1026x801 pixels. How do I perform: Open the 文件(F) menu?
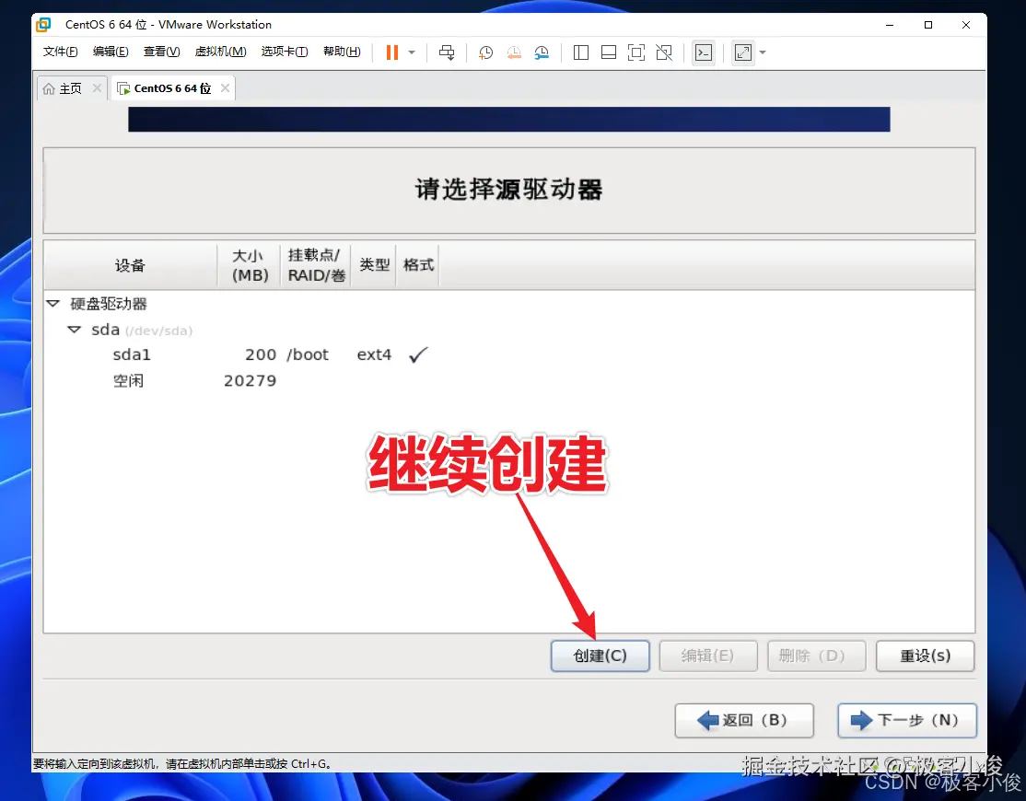tap(60, 52)
